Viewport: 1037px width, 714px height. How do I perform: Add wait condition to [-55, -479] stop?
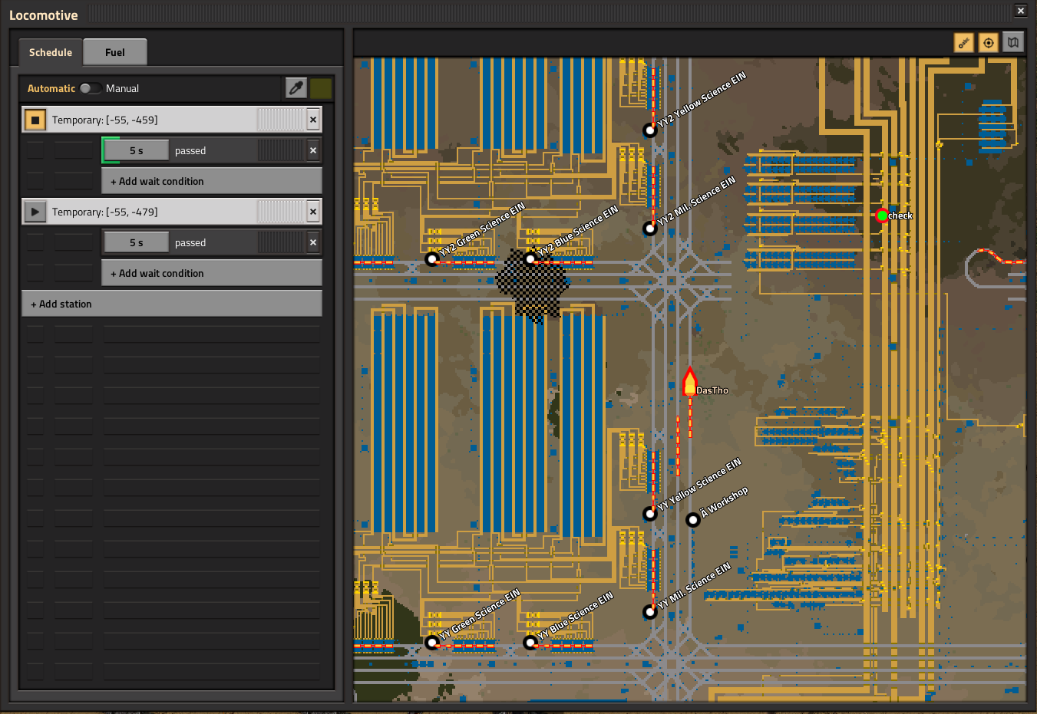[212, 273]
